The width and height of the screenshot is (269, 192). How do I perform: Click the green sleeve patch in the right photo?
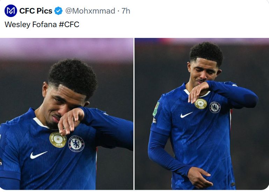156,109
